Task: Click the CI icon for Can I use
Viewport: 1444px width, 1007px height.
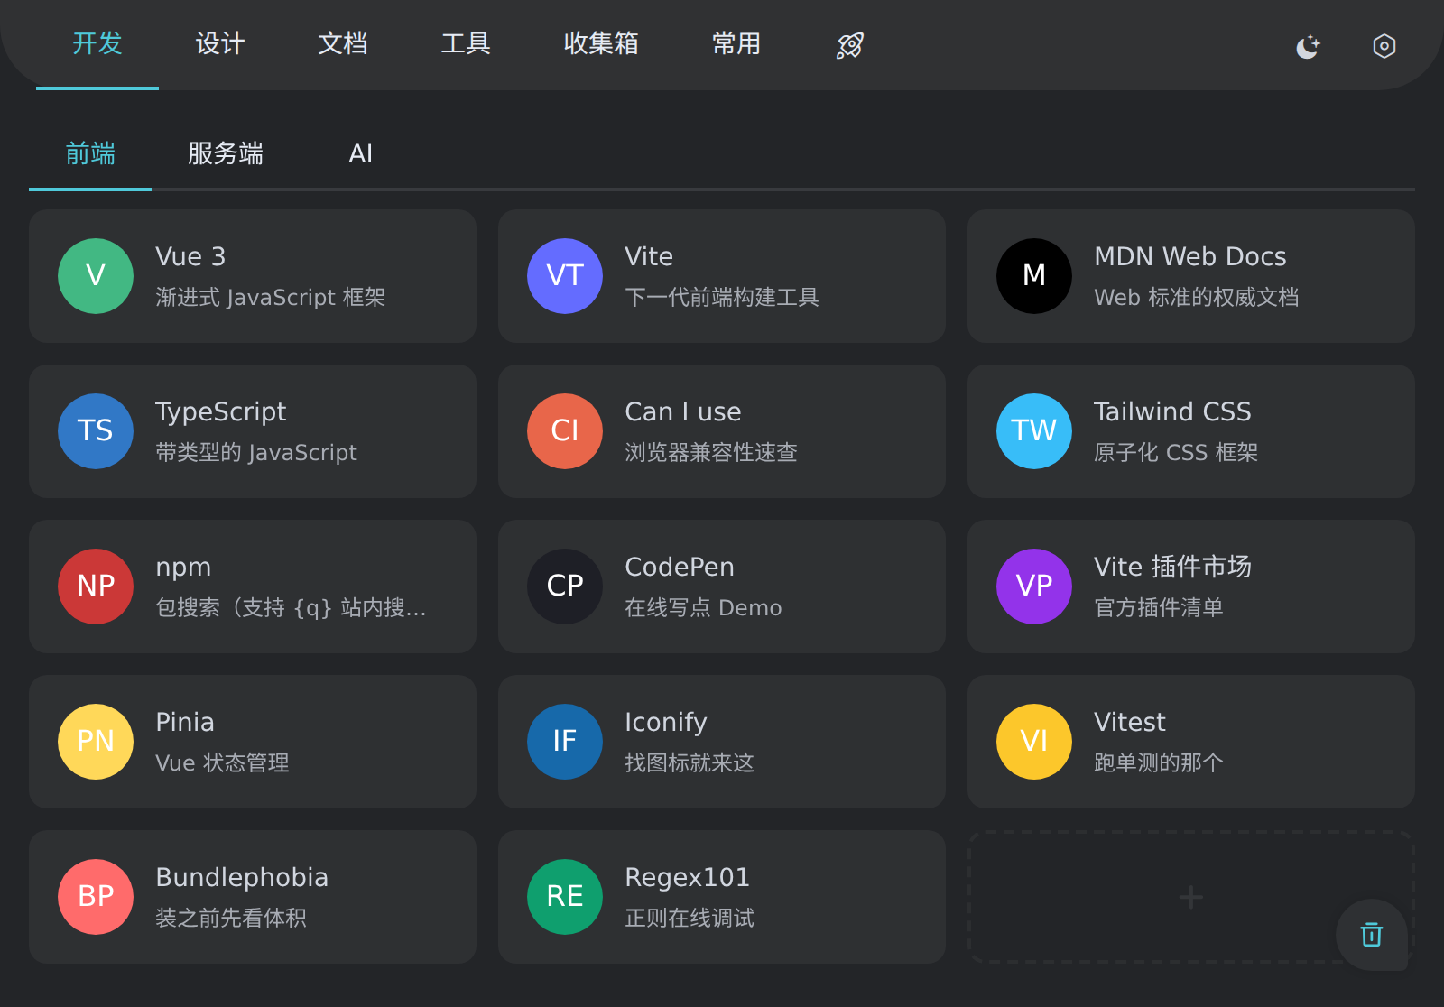Action: [x=565, y=431]
